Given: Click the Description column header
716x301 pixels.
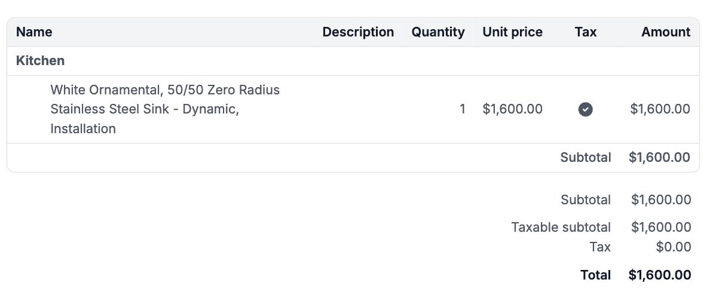Looking at the screenshot, I should click(x=358, y=32).
